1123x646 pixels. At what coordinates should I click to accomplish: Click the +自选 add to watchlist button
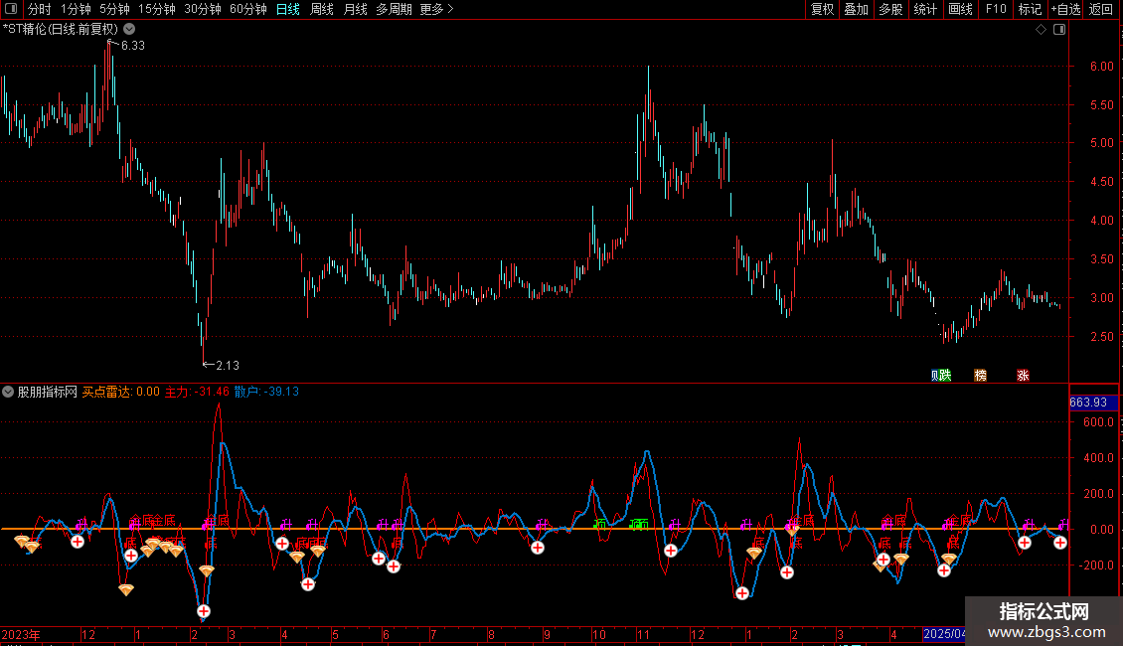1065,9
